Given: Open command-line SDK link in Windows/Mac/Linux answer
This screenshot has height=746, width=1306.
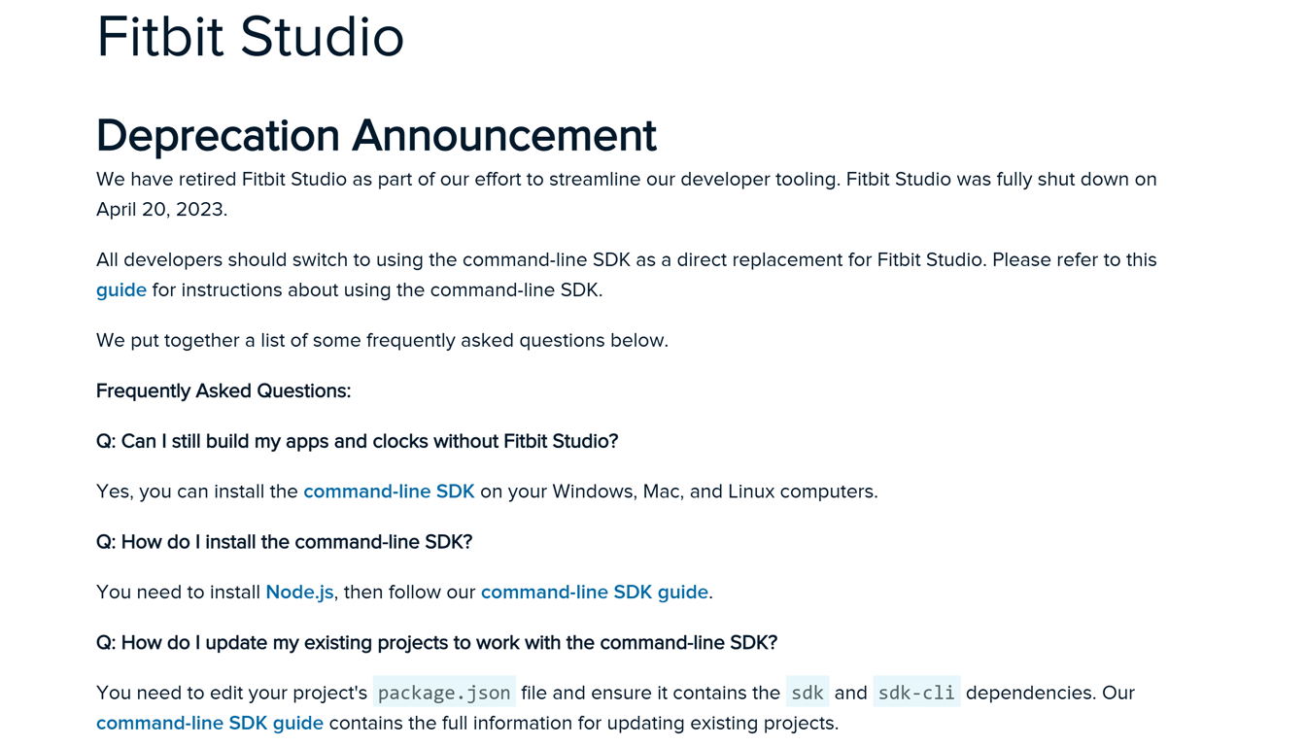Looking at the screenshot, I should click(x=389, y=492).
